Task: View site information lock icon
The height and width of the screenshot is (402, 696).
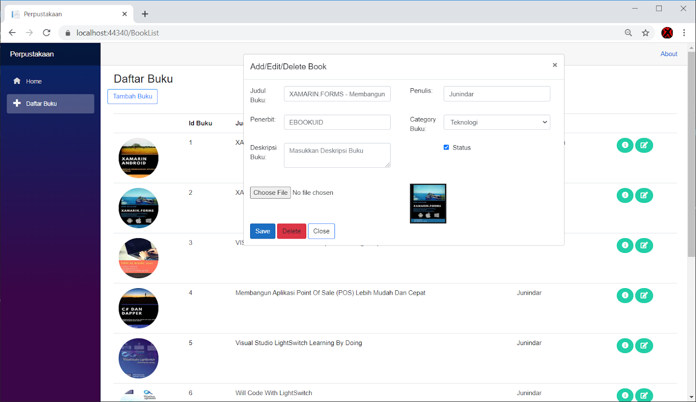Action: [x=67, y=33]
